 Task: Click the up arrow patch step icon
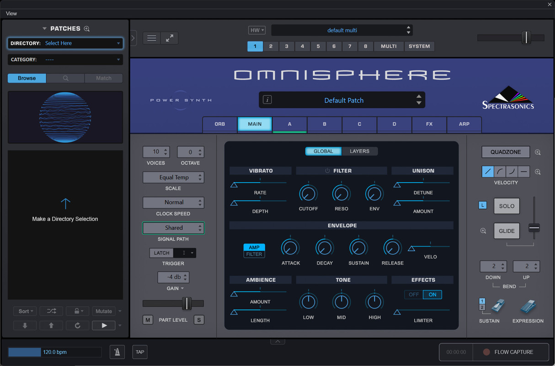click(52, 326)
